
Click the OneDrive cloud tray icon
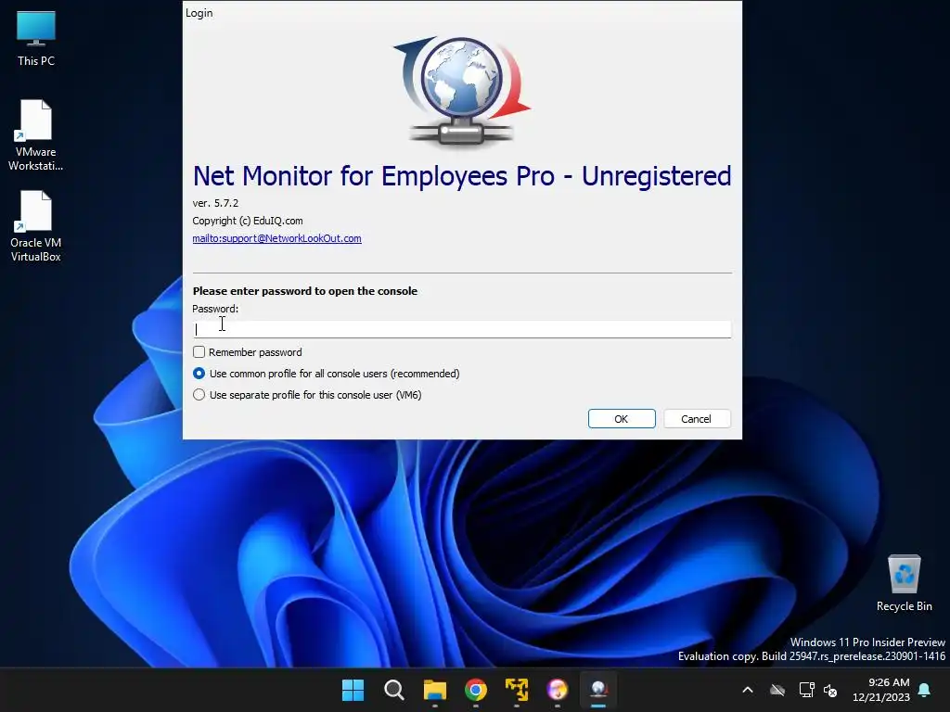click(x=777, y=690)
